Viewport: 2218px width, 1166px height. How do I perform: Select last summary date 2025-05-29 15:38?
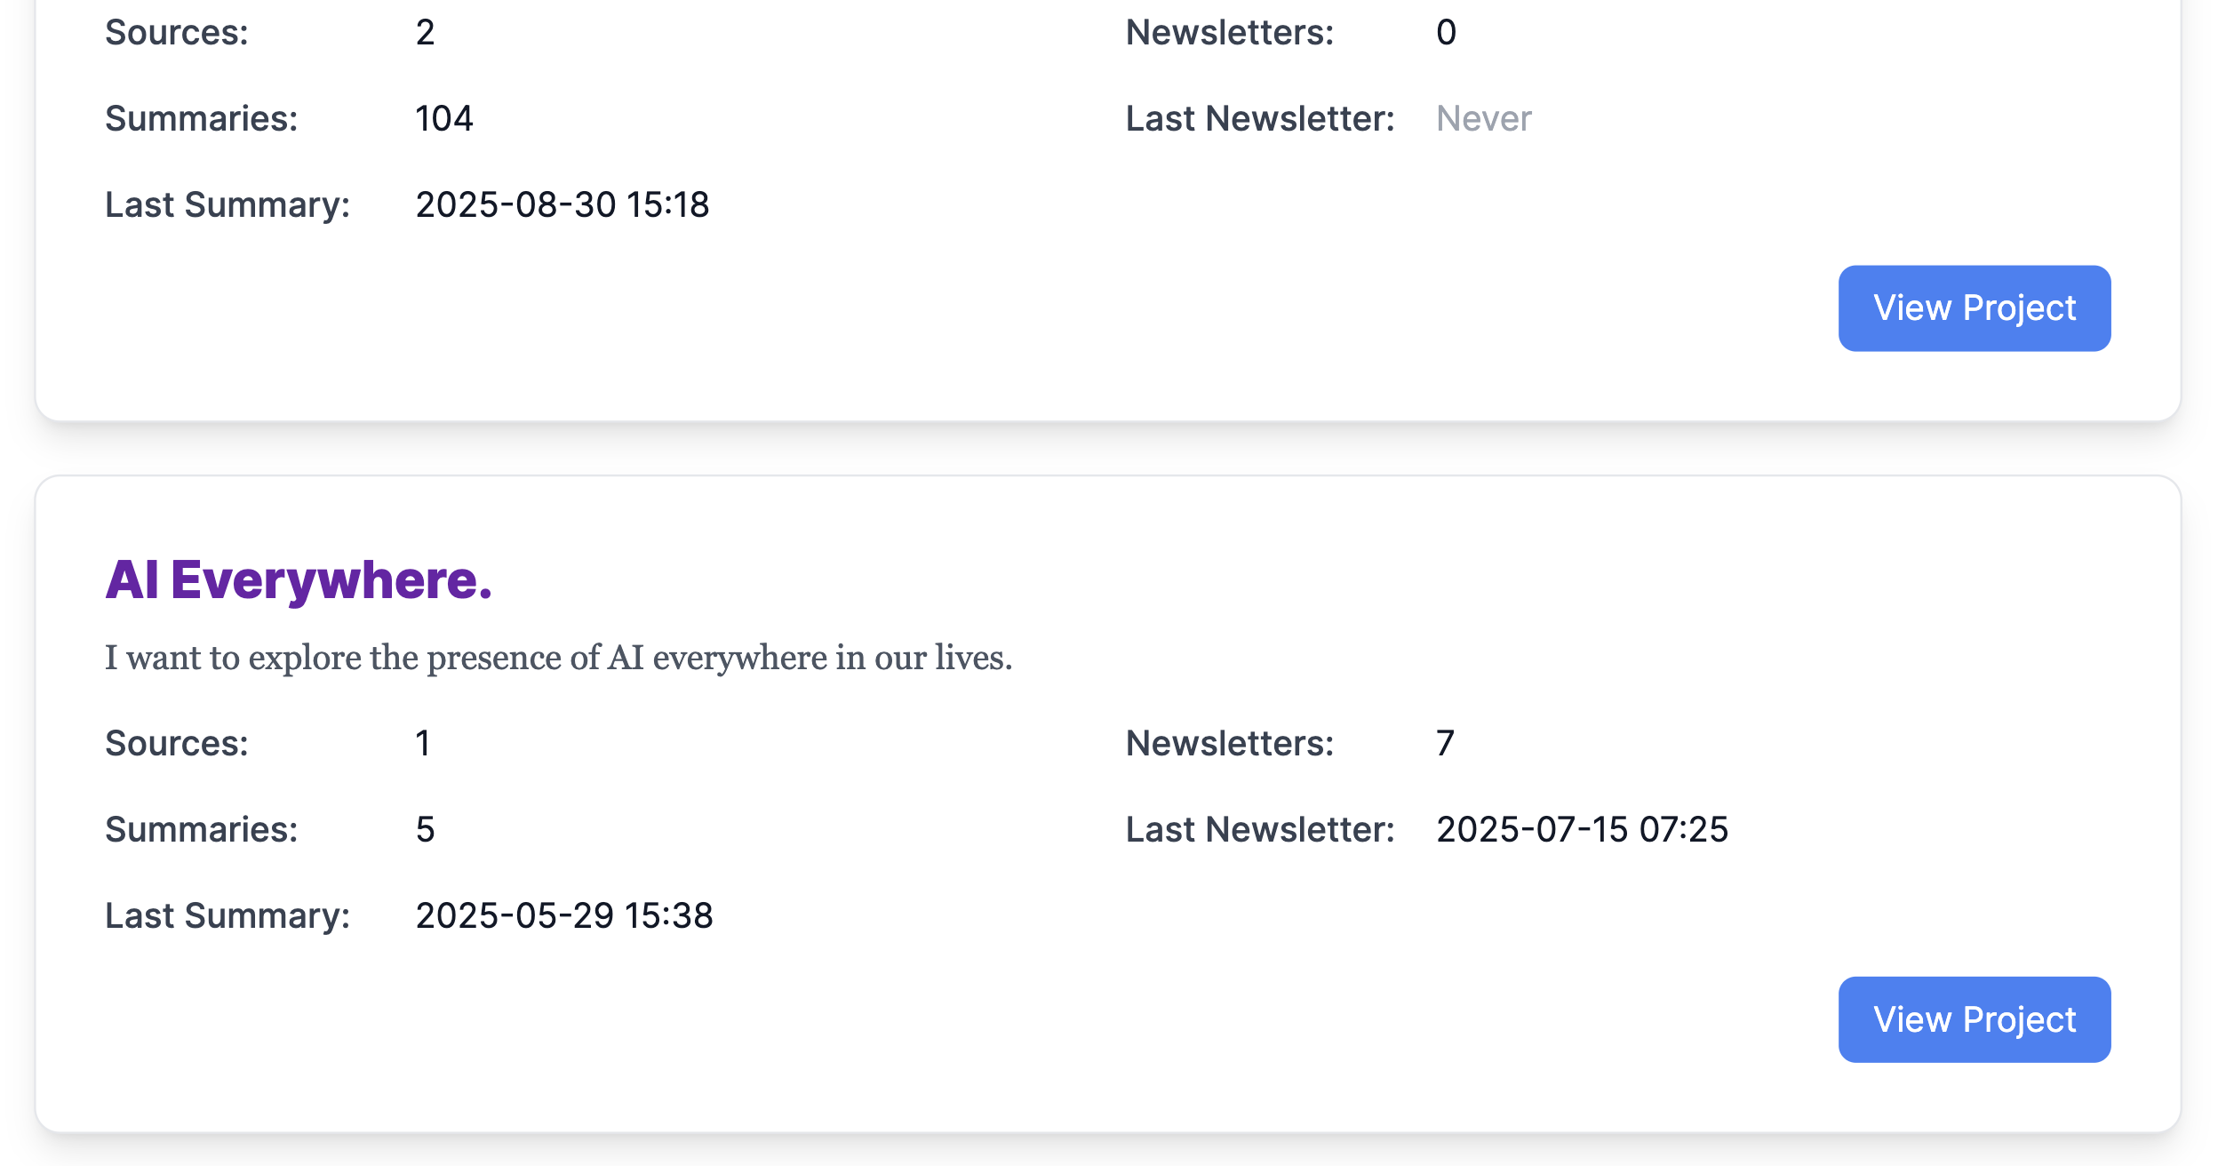point(563,915)
